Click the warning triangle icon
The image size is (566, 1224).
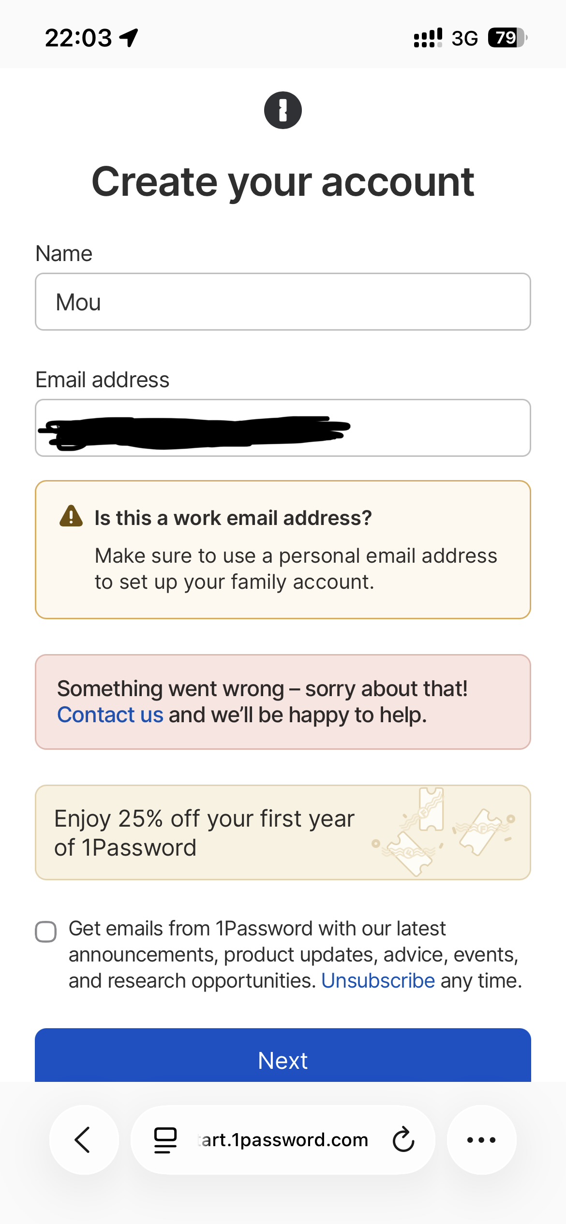click(x=71, y=516)
